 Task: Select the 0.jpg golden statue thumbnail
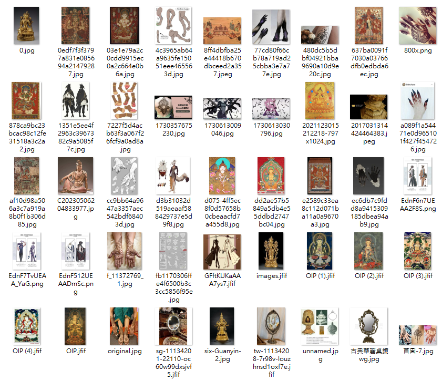tap(26, 26)
